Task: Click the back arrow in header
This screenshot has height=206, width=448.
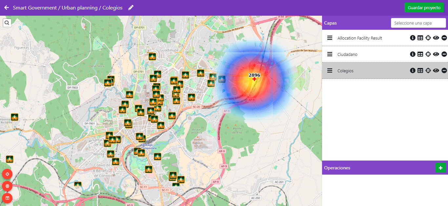Action: (7, 8)
